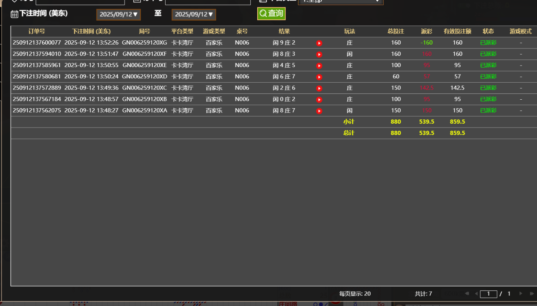Play video replay for round GN006259120XE
Screen dimensions: 537x306
tap(319, 66)
